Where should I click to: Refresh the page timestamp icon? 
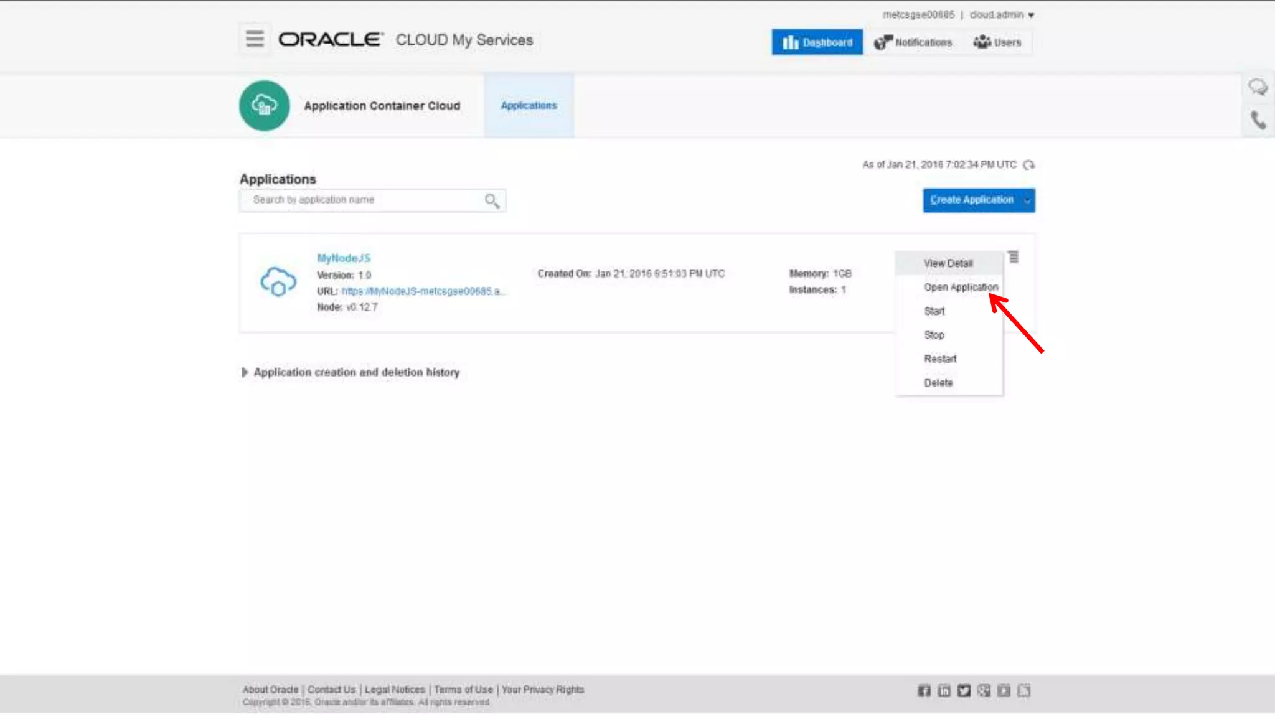(x=1029, y=165)
